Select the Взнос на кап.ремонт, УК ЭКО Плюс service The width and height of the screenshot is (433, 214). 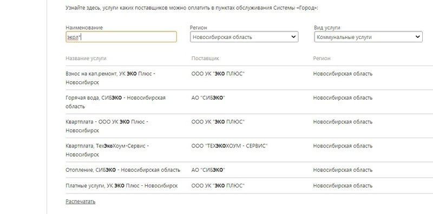click(x=110, y=78)
